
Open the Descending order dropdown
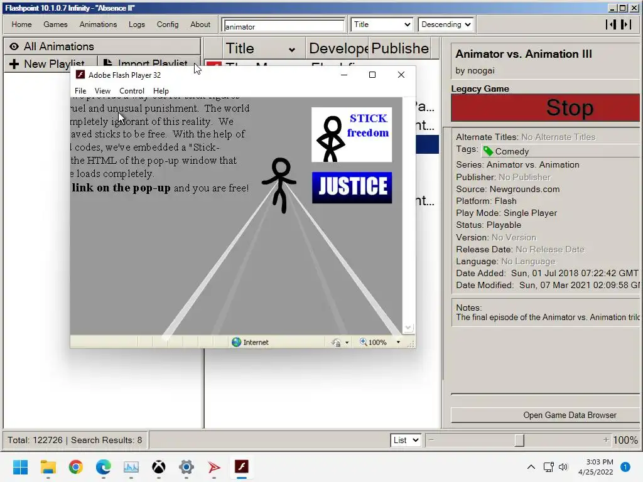click(446, 24)
